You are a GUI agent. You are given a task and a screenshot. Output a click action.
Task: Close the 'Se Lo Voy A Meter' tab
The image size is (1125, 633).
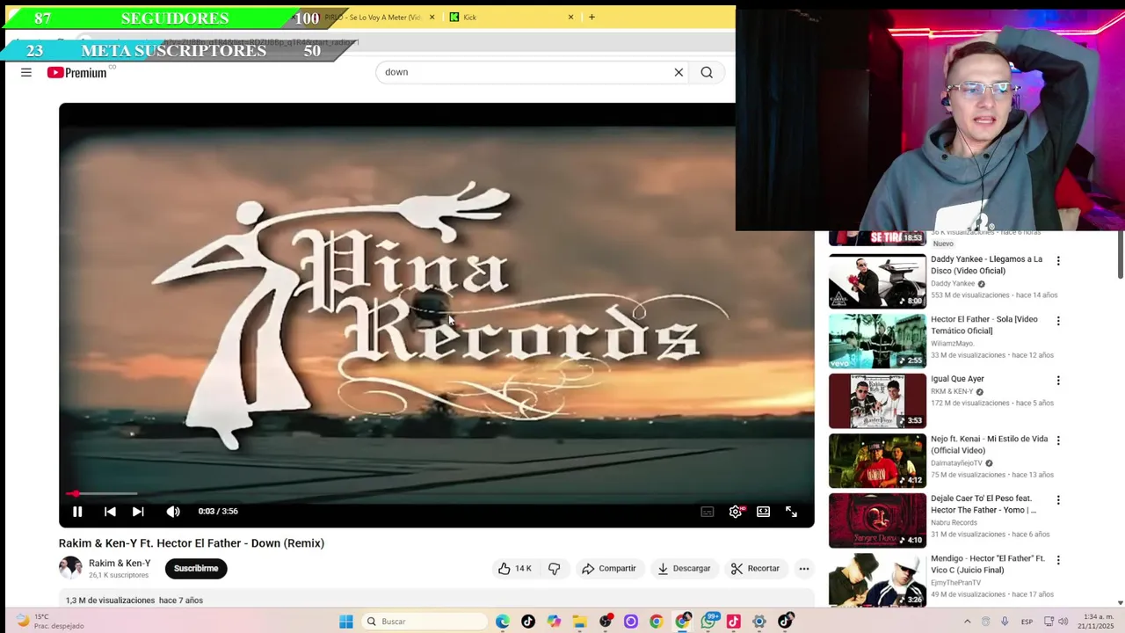432,17
